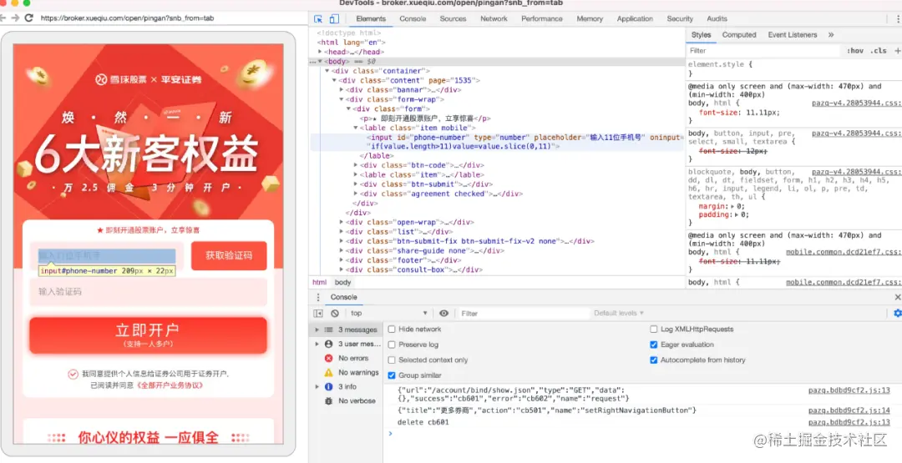Expand div class 'bannar' node

tap(342, 89)
